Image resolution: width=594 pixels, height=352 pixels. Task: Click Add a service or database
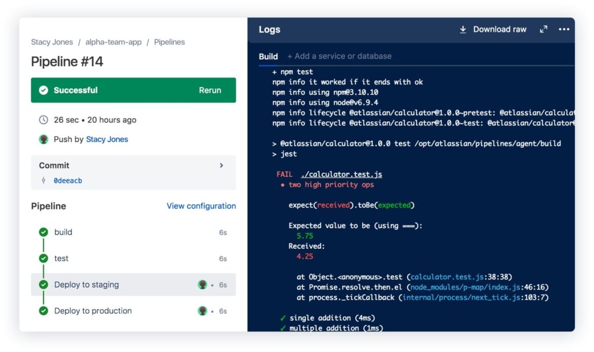[339, 56]
